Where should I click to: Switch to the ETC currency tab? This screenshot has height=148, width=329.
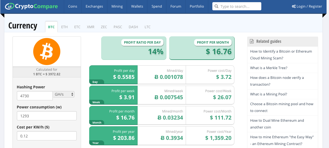coord(77,27)
